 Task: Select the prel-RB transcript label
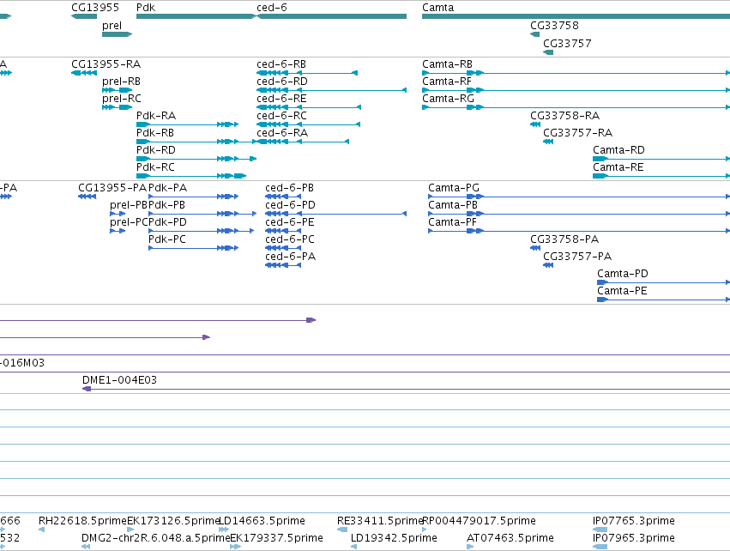(x=121, y=82)
